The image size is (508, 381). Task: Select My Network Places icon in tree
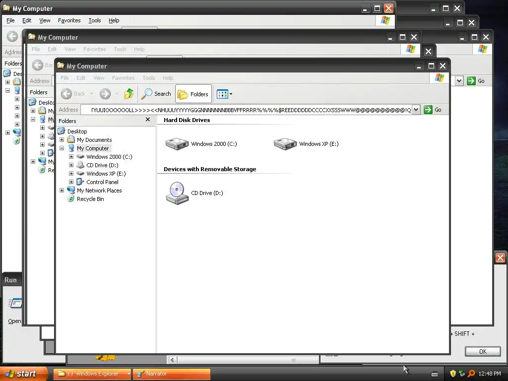pos(71,190)
